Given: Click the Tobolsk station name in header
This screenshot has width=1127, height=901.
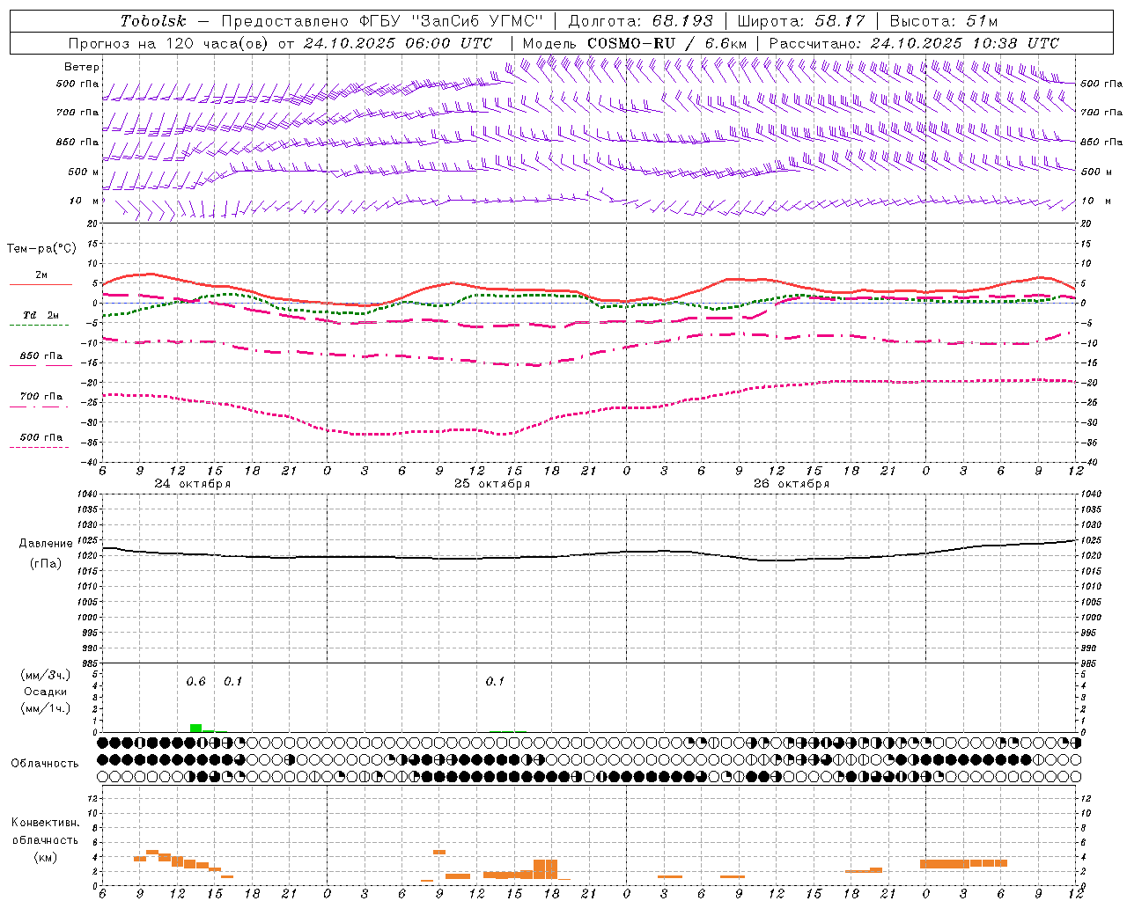Looking at the screenshot, I should click(x=153, y=21).
